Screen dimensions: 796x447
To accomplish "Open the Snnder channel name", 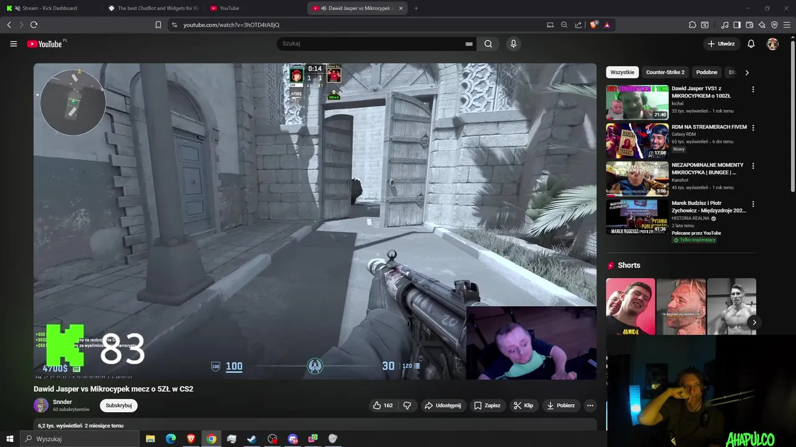I will [62, 402].
